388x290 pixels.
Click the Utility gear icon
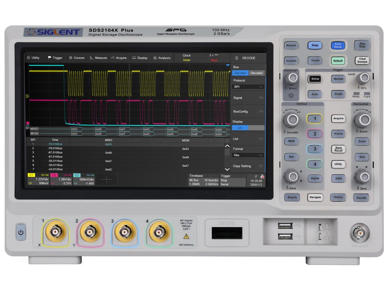coord(28,58)
